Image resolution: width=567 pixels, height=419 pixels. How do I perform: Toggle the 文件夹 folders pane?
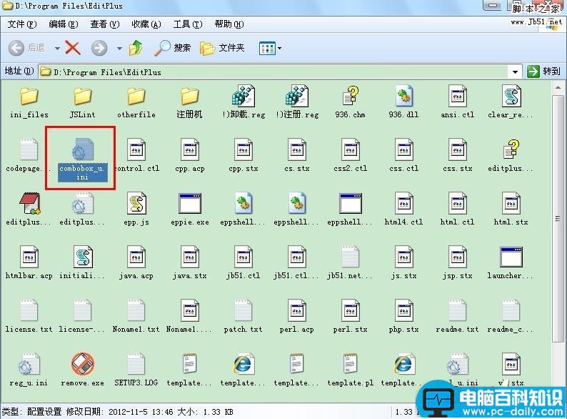[222, 48]
